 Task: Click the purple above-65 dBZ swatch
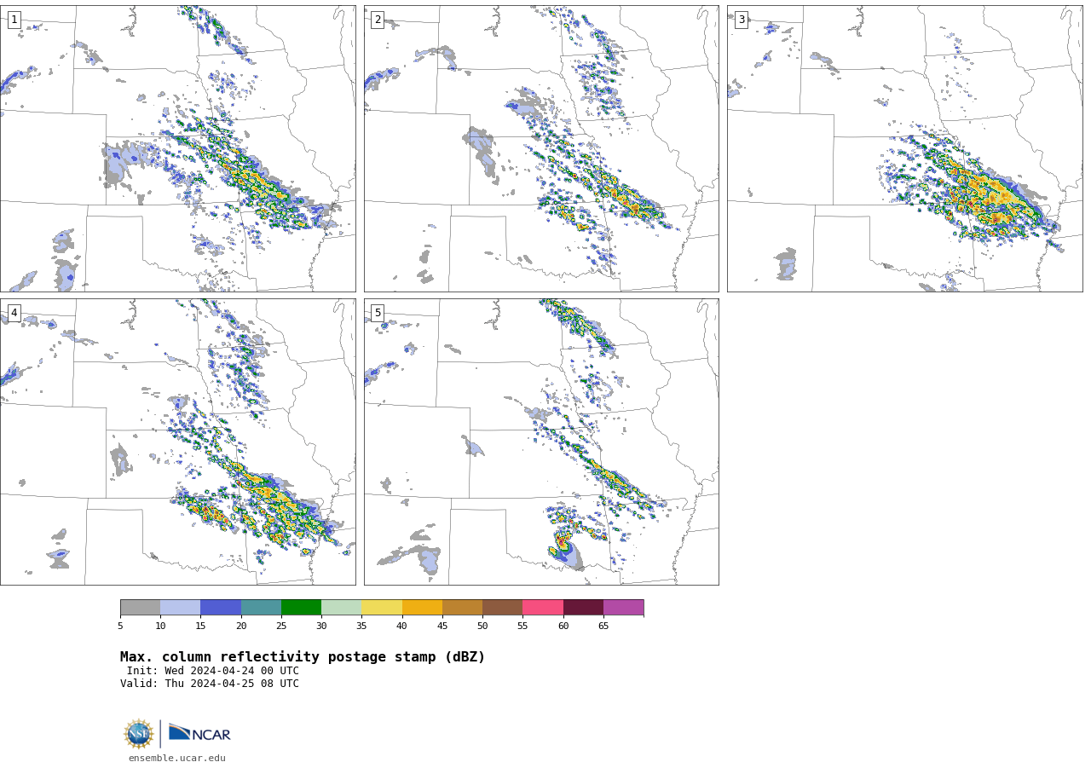tap(623, 608)
